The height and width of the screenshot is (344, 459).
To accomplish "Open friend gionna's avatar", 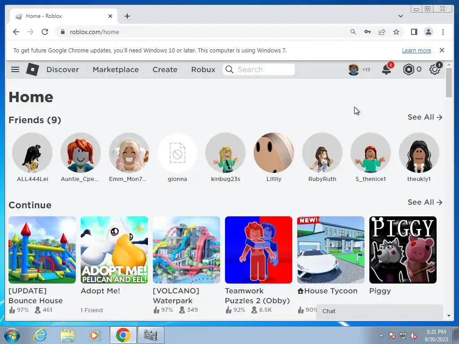I will 177,153.
